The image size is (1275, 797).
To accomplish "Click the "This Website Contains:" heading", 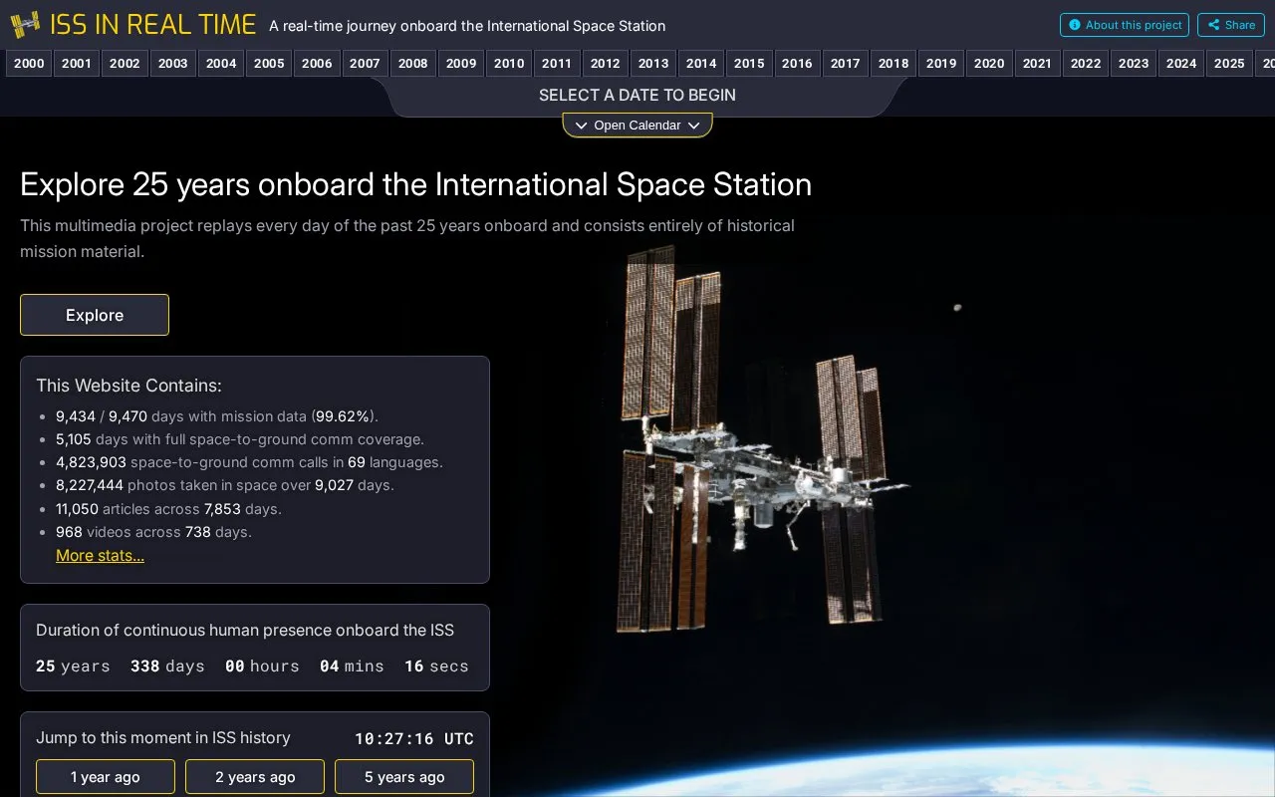I will click(x=128, y=386).
